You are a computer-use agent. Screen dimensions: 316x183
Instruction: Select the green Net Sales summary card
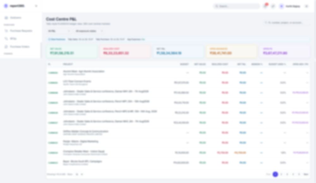point(72,51)
